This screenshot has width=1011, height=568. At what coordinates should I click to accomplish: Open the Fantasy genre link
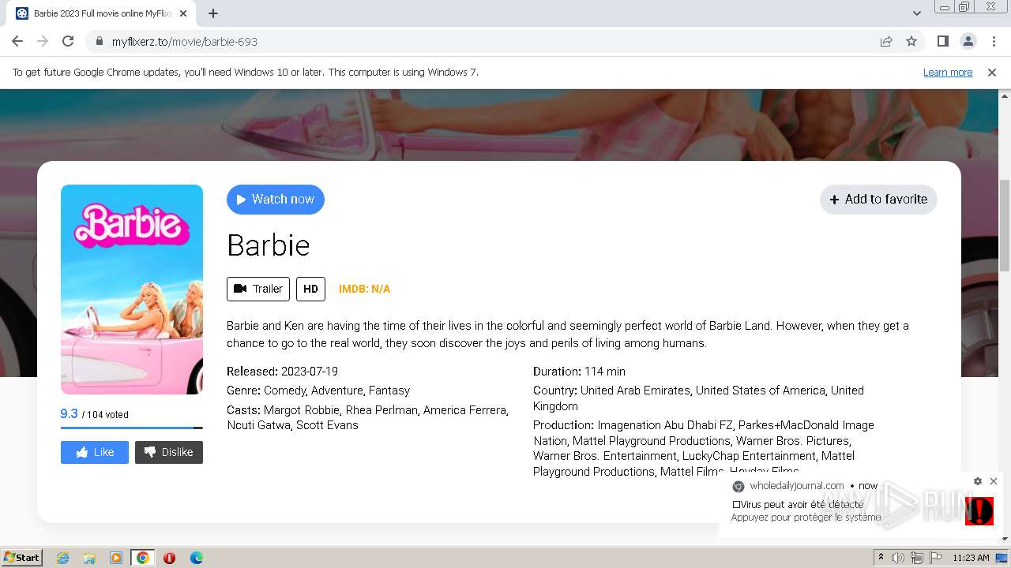pos(389,390)
